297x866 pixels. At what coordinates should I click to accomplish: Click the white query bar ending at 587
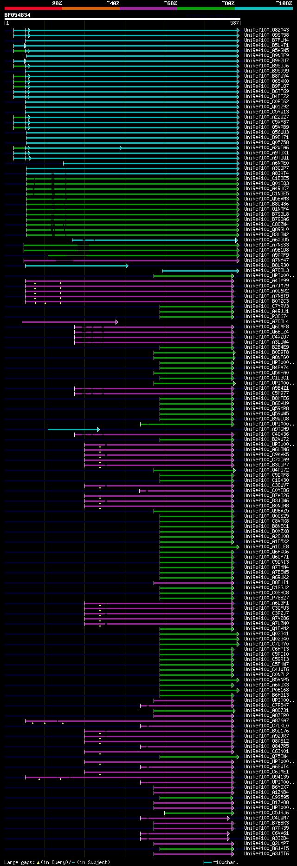coord(123,19)
